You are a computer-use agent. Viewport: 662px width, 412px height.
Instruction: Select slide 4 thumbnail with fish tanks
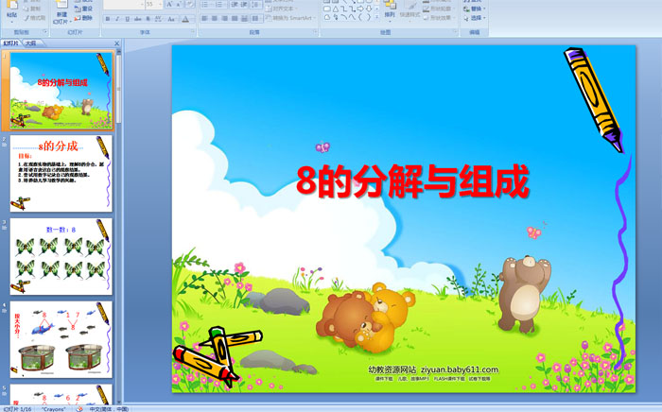61,339
